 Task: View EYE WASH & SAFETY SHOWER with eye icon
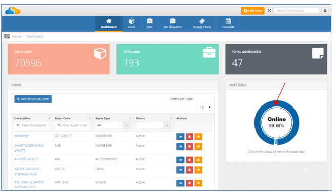click(181, 183)
